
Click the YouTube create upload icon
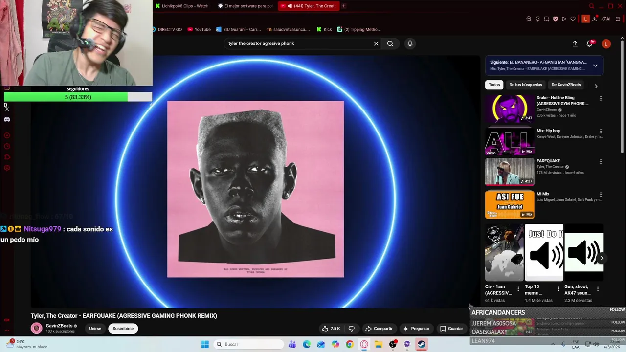(575, 44)
